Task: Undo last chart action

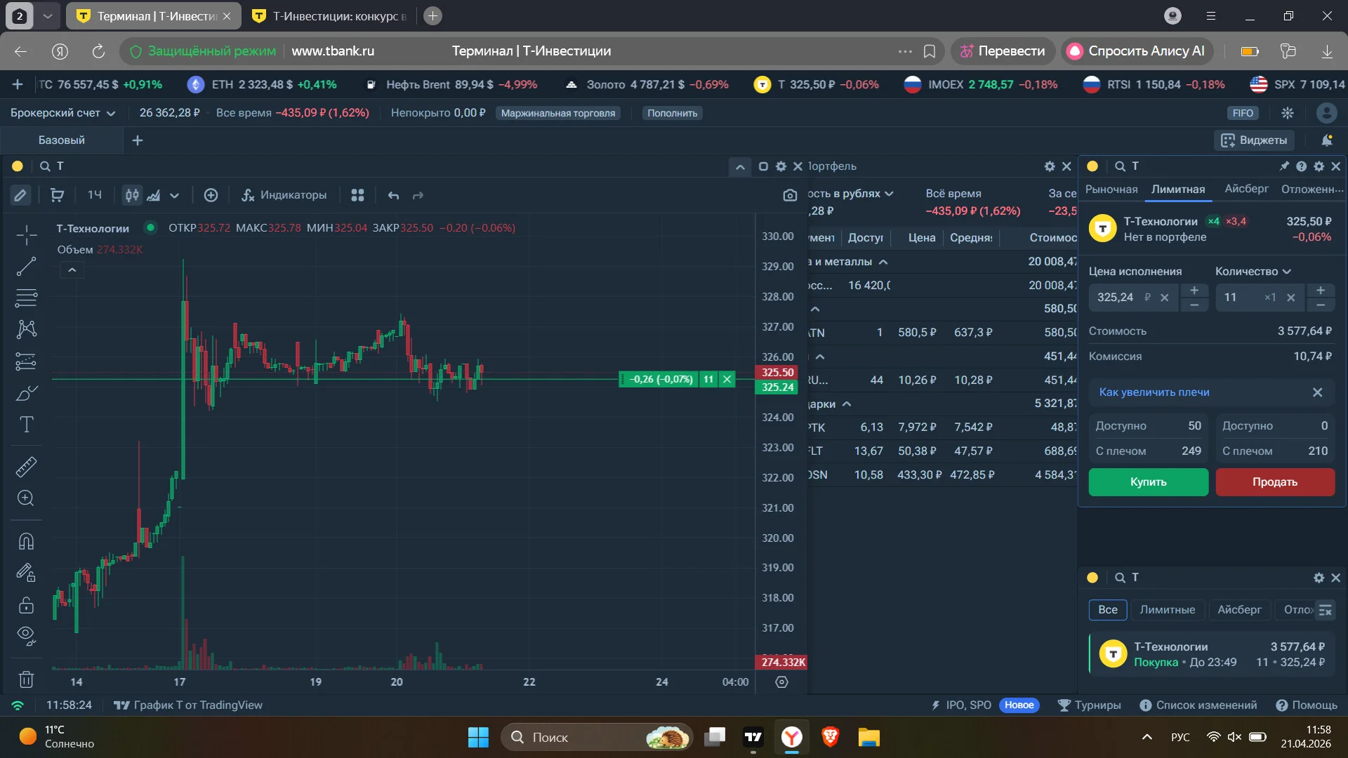Action: click(393, 195)
